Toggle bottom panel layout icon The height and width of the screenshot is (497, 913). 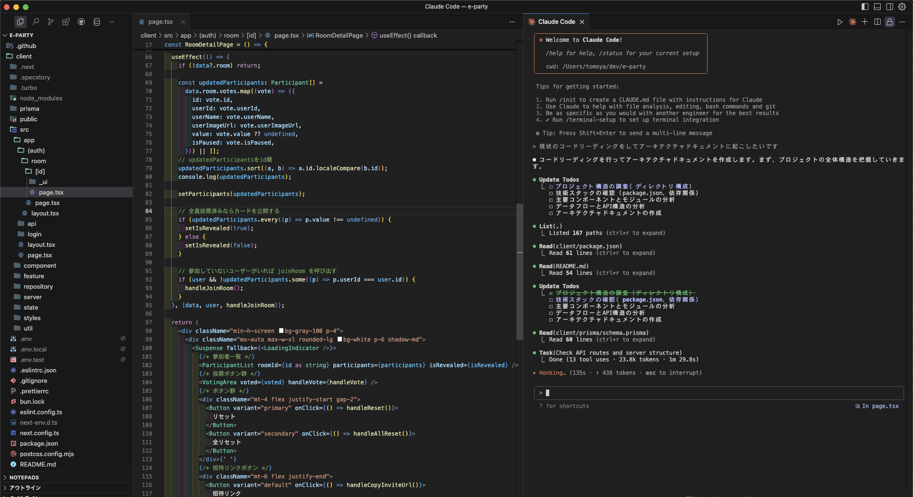point(877,7)
